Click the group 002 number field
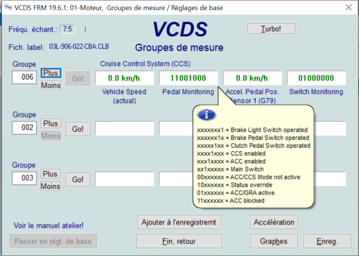The image size is (359, 256). point(24,128)
